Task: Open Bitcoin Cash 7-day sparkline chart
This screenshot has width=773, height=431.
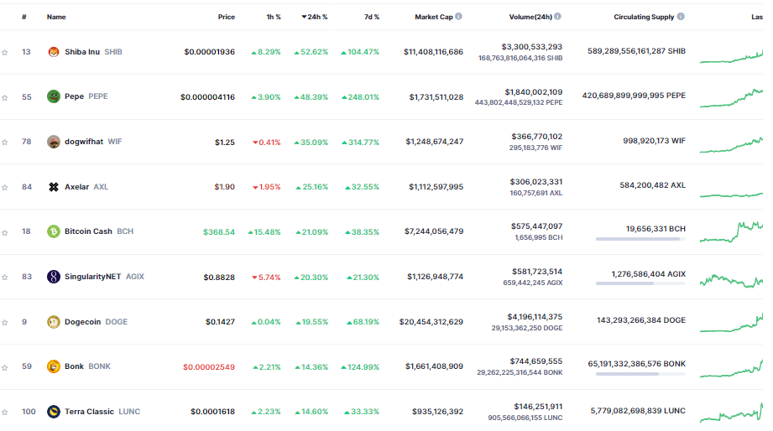Action: click(x=731, y=232)
